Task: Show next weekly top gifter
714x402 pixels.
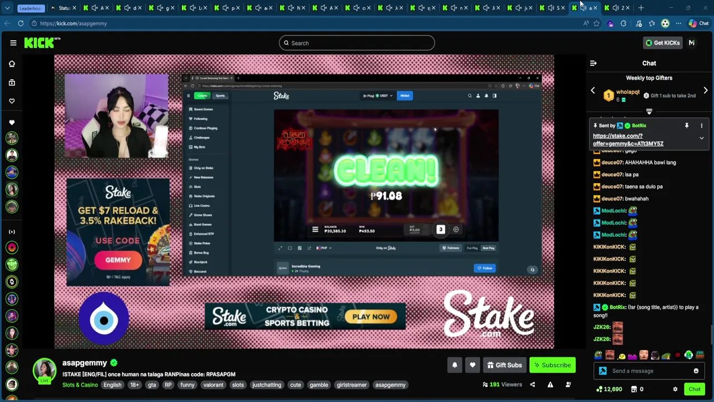Action: point(706,90)
